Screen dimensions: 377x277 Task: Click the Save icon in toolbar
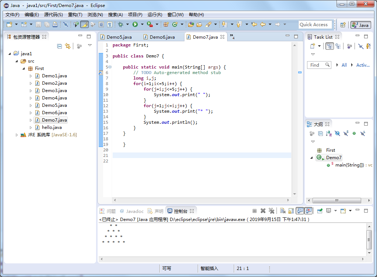[38, 24]
